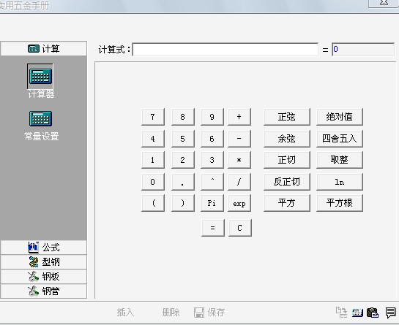Click into the 计算式 expression input field

(225, 50)
